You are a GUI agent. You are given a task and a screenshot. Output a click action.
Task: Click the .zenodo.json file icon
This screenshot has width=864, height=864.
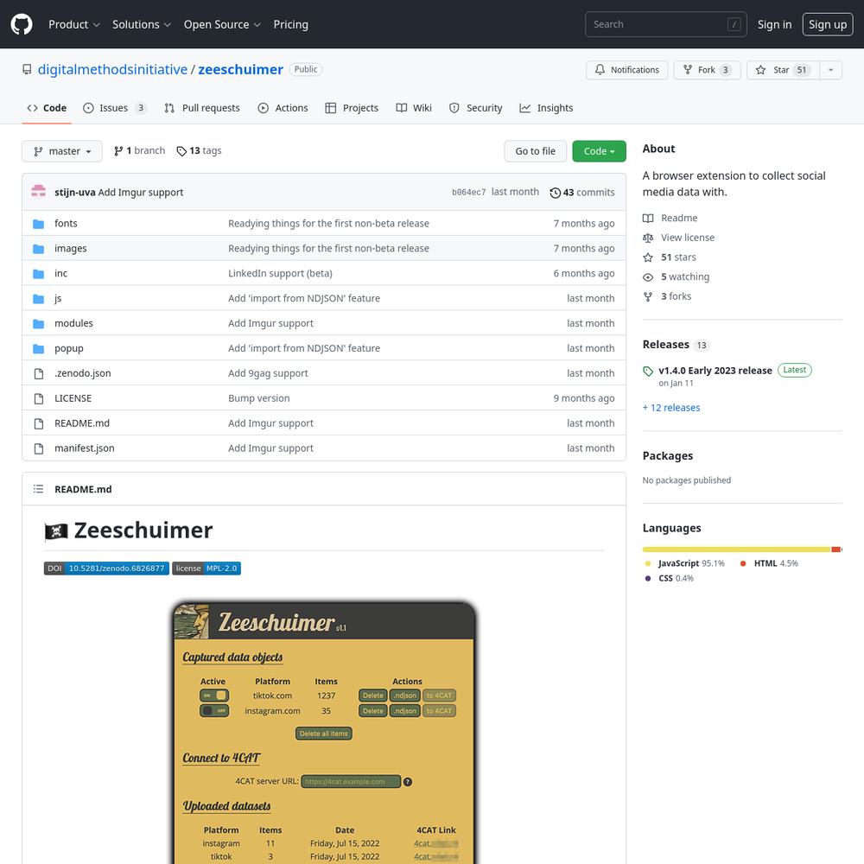click(39, 373)
